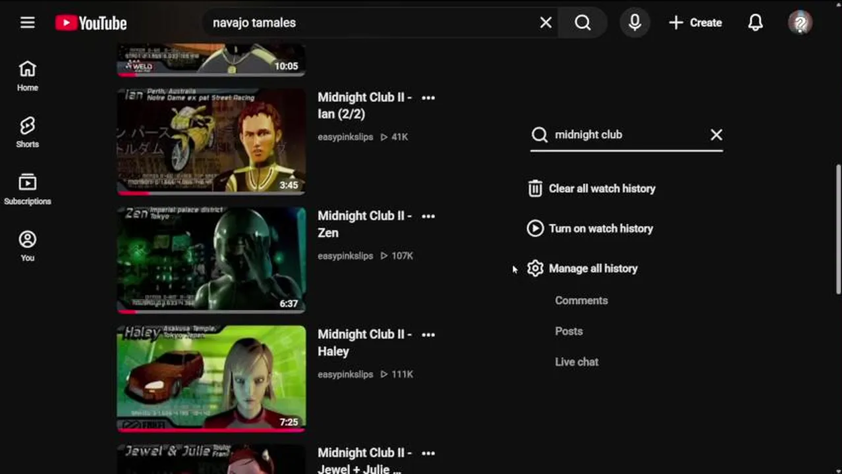The height and width of the screenshot is (474, 842).
Task: Play the Haley video thumbnail
Action: pyautogui.click(x=211, y=379)
